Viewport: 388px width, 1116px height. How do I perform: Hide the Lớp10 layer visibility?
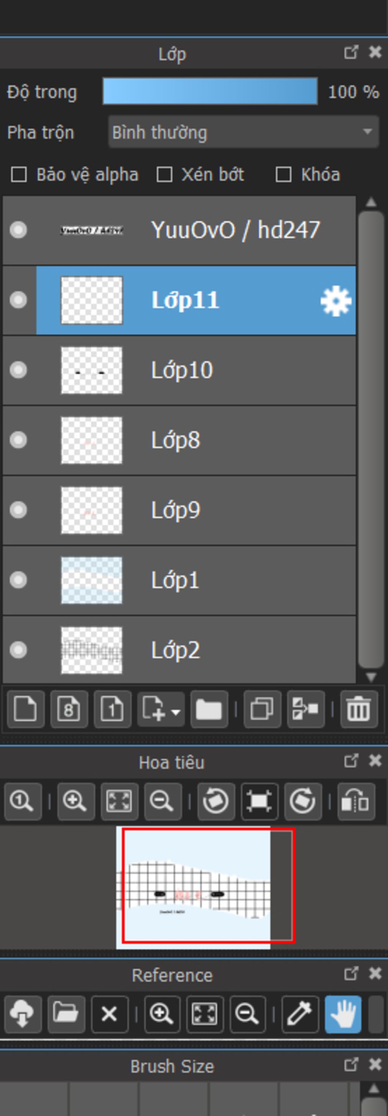[x=18, y=370]
